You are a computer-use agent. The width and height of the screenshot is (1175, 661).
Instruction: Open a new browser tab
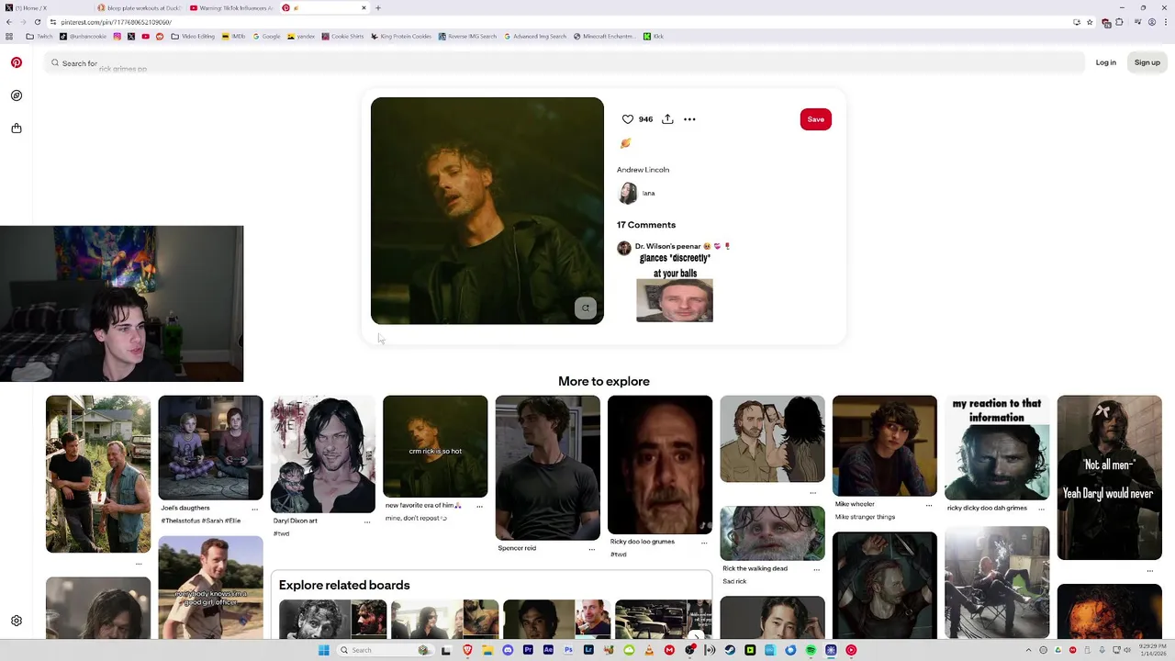coord(378,8)
